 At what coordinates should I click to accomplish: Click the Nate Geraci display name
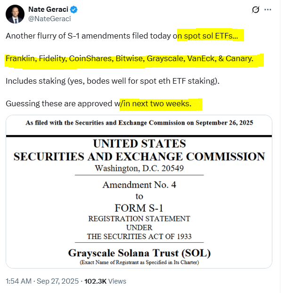(x=48, y=9)
